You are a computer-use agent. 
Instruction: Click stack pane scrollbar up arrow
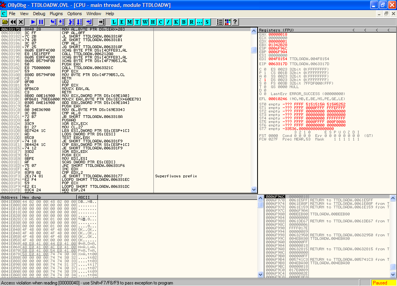point(393,198)
